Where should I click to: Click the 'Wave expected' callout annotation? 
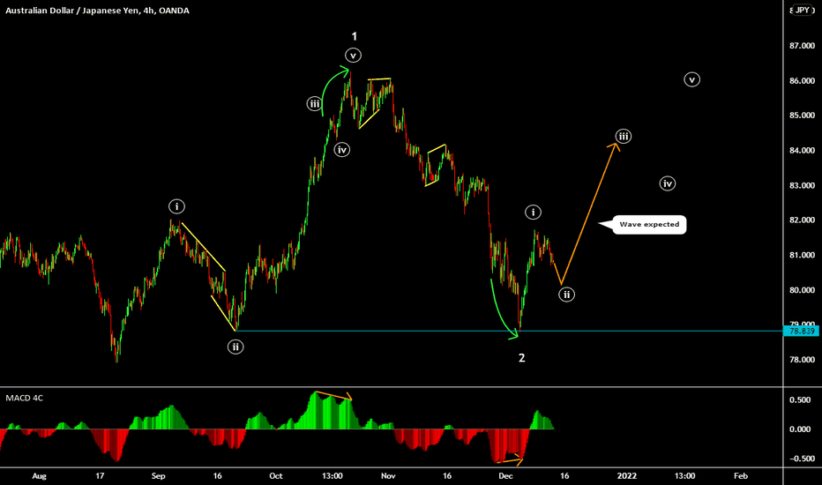(649, 224)
